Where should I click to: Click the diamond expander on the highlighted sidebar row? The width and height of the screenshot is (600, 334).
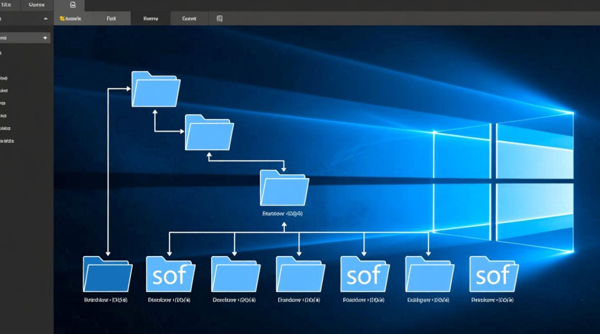(x=45, y=38)
